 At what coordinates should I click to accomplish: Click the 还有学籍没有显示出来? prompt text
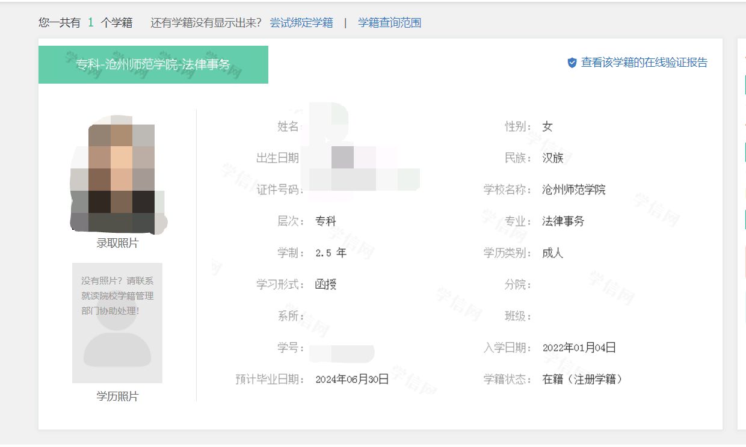[206, 23]
